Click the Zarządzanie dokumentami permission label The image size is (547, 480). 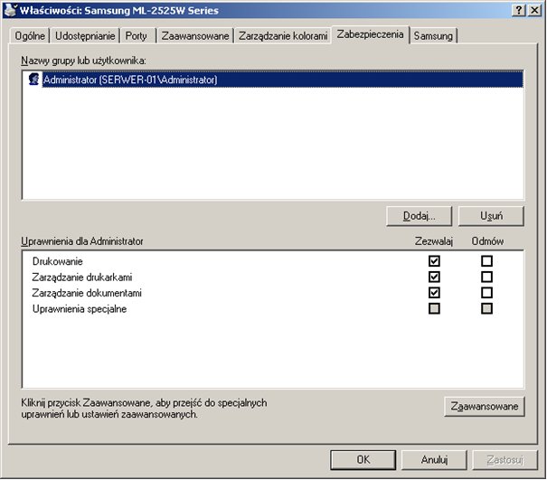point(87,293)
